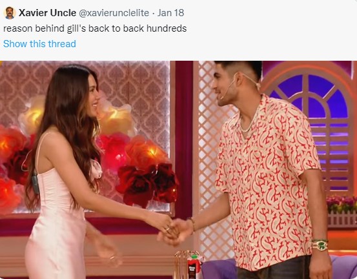The image size is (357, 279).
Task: Click the glowing yellow flower decoration
Action: coord(34,115)
